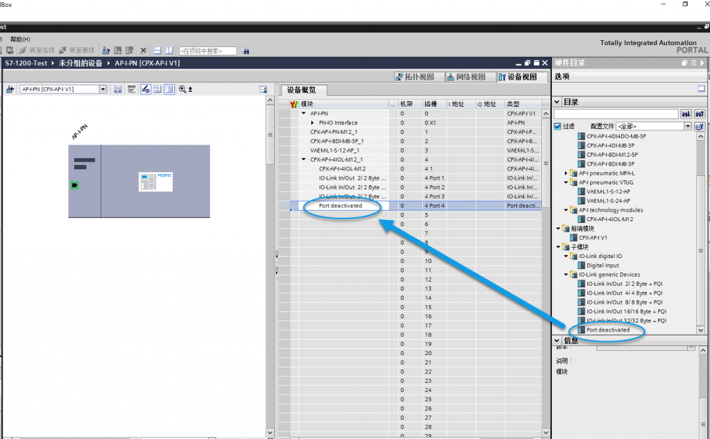Click the show address labels icon in device toolbar
Screen dimensions: 710x439
[x=118, y=89]
